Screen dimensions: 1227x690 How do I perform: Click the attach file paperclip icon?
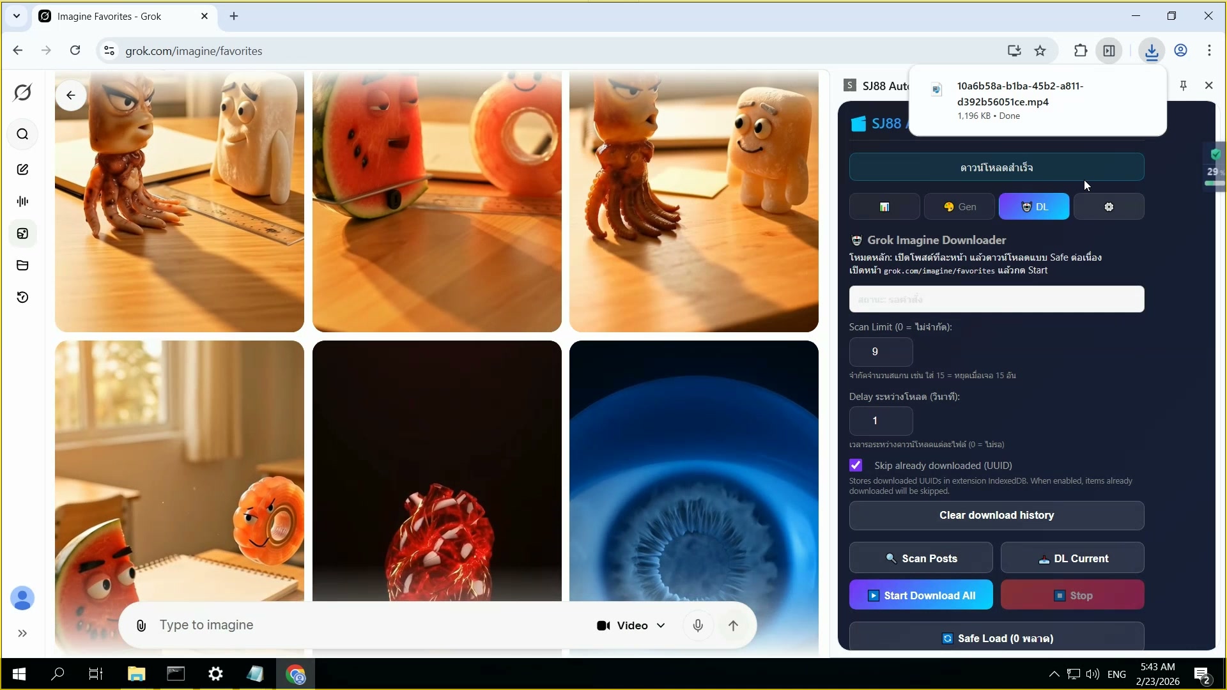point(141,625)
